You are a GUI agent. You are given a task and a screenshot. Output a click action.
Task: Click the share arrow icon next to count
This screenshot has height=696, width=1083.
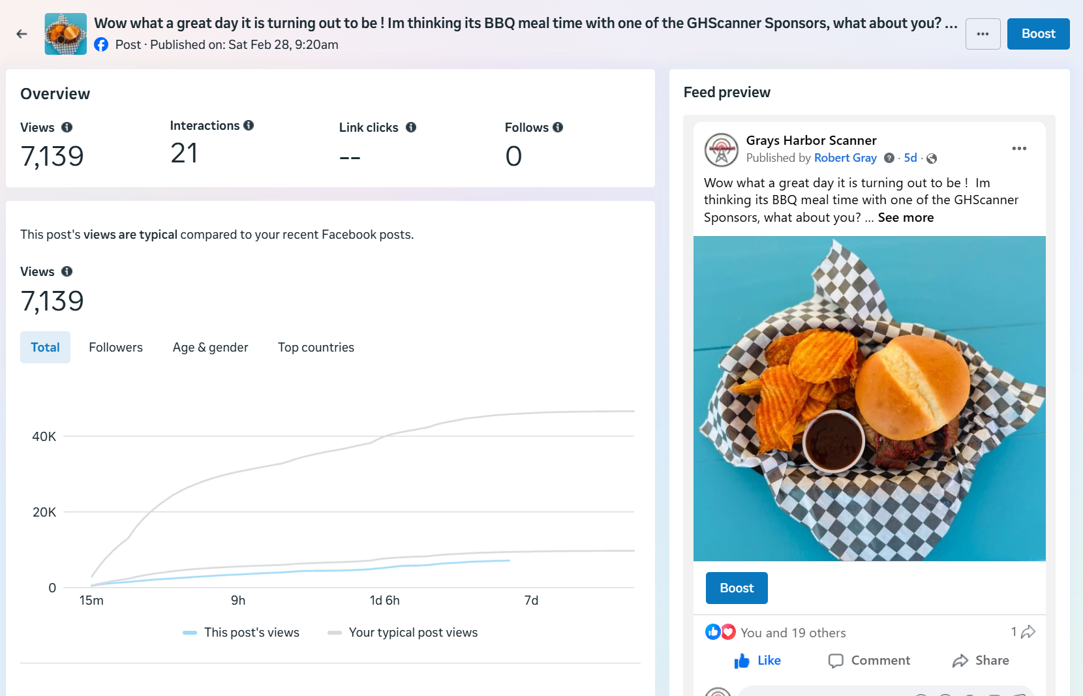tap(1028, 632)
